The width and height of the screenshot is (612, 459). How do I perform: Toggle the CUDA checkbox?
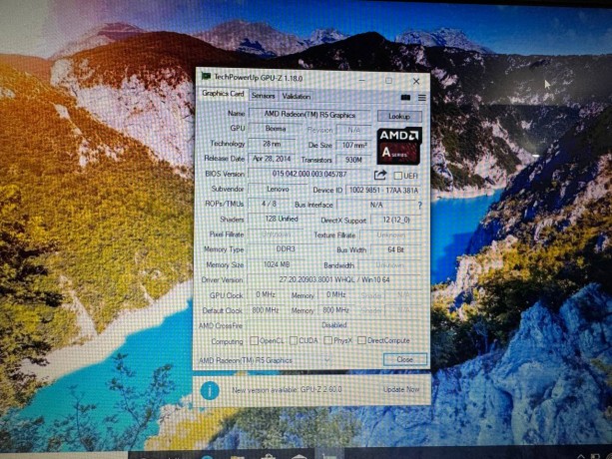coord(294,341)
